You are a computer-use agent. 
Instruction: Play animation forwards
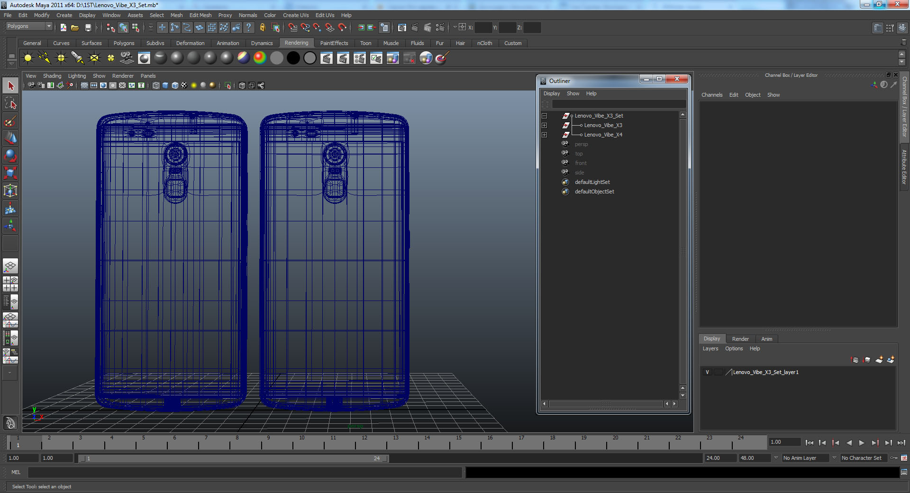point(862,443)
